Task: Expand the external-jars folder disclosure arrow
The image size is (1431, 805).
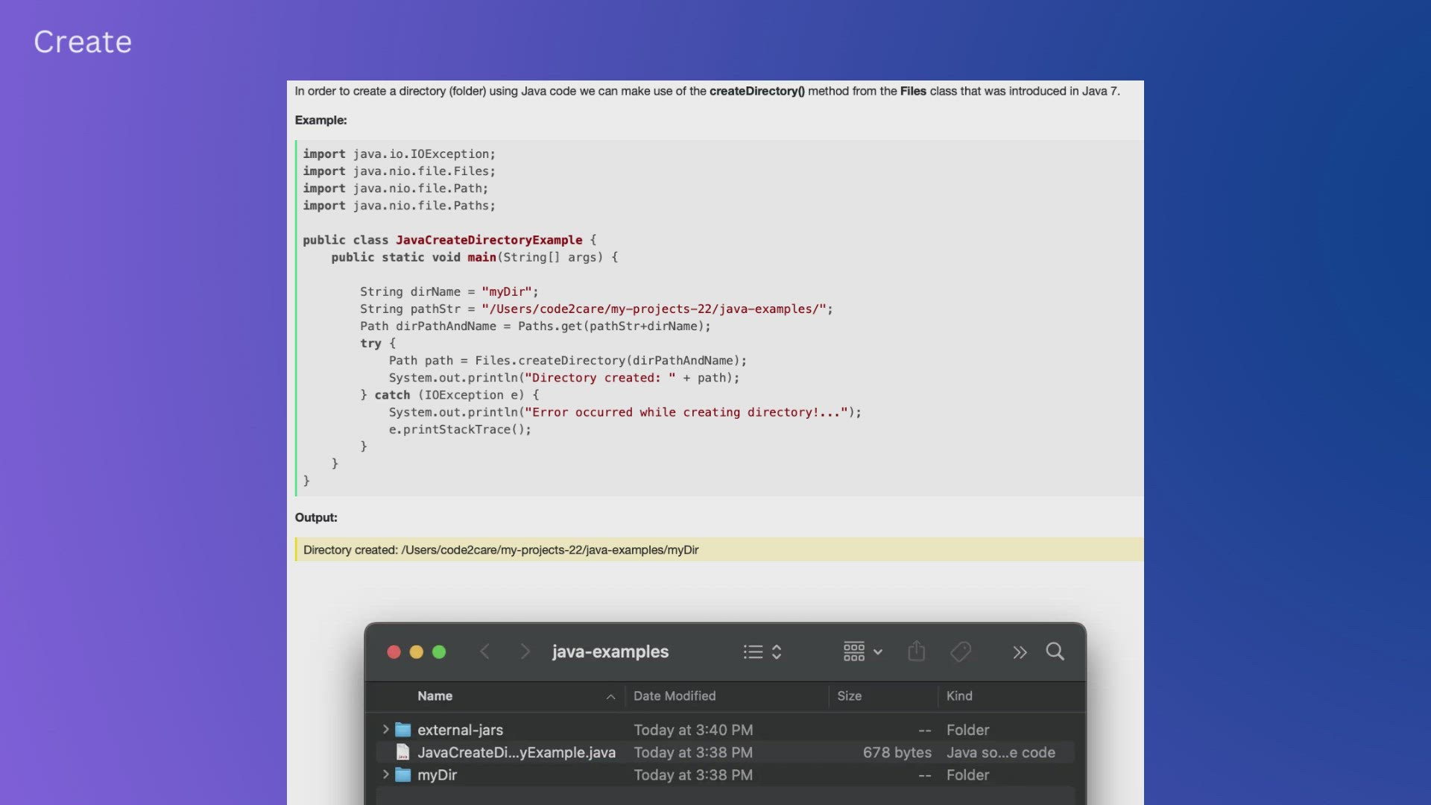Action: pos(385,730)
